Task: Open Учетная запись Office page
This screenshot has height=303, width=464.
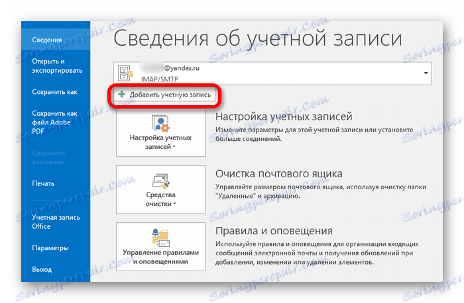Action: pos(56,222)
